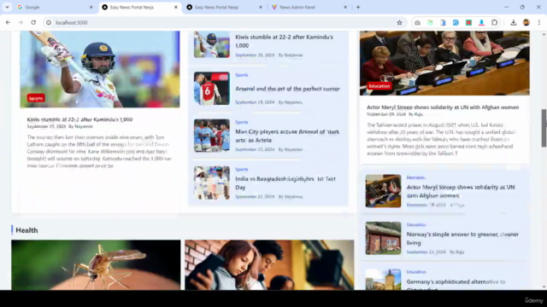The width and height of the screenshot is (547, 307).
Task: Switch to the Google tab
Action: (52, 7)
